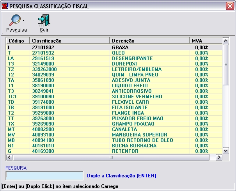
Task: Select the FLEXIVEL CARR row
Action: coord(114,102)
